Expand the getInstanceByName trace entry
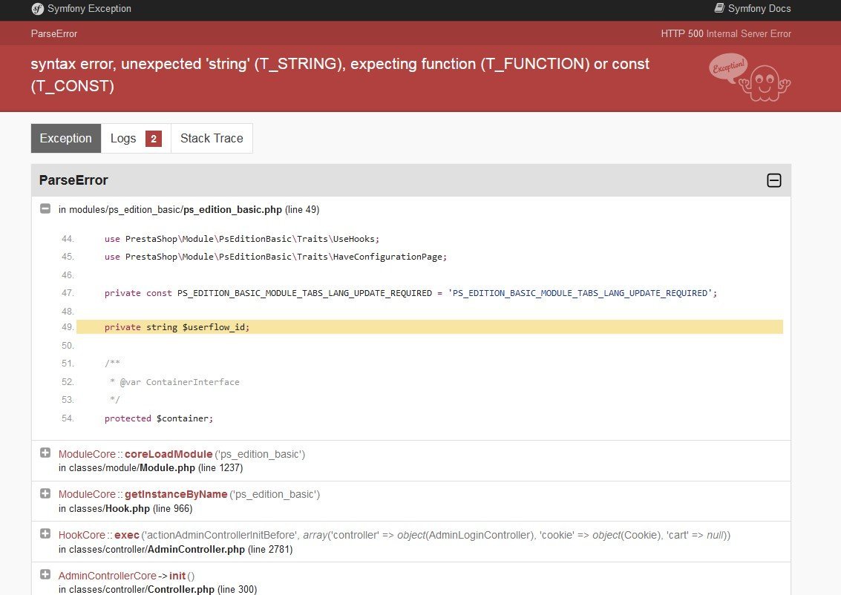The image size is (841, 595). tap(45, 493)
